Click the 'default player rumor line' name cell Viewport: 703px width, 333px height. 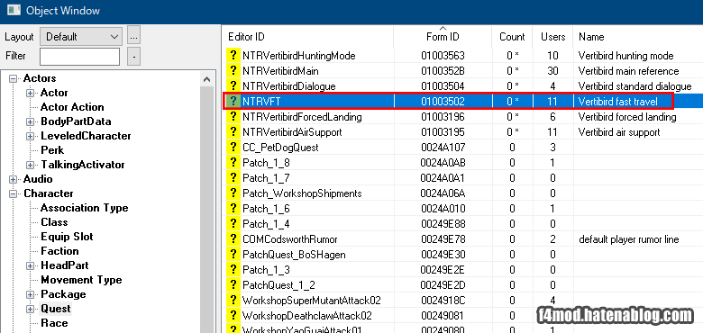[628, 240]
